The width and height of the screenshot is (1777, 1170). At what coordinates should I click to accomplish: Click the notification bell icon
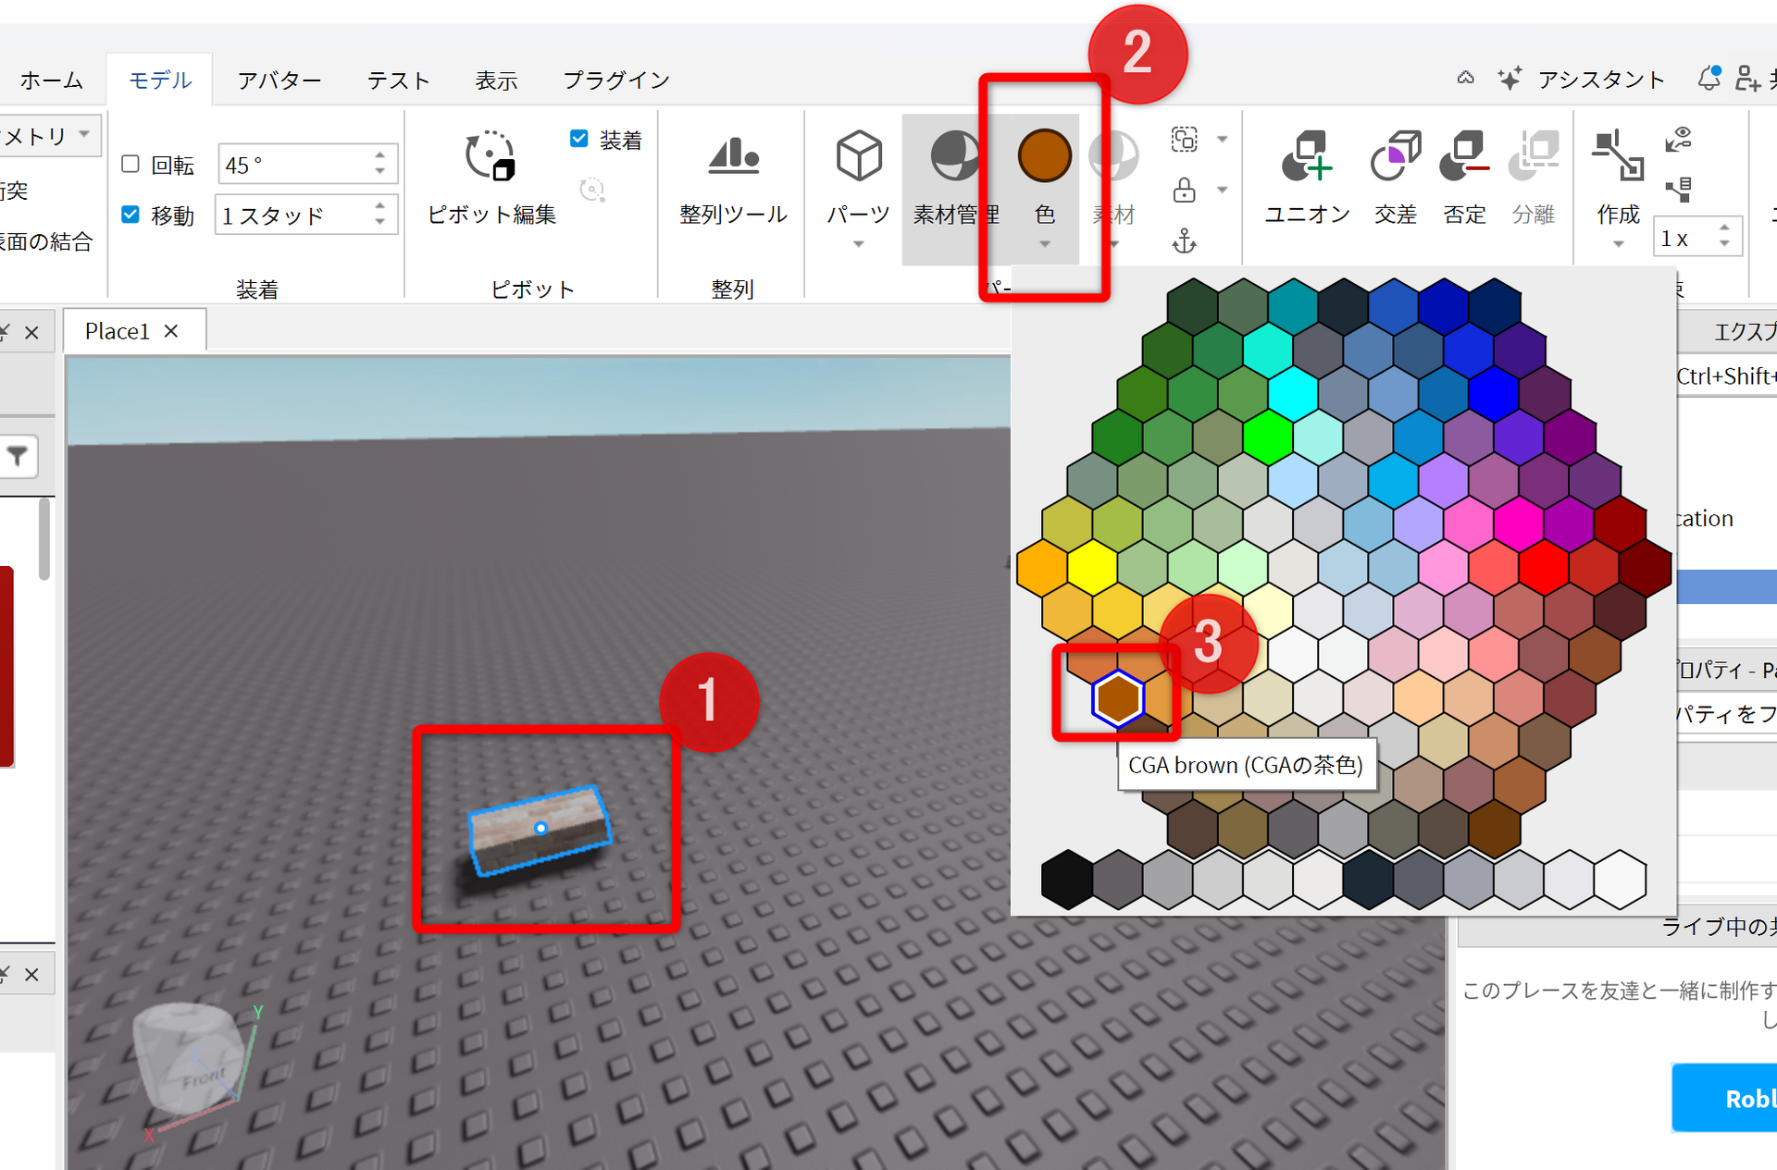[x=1709, y=80]
